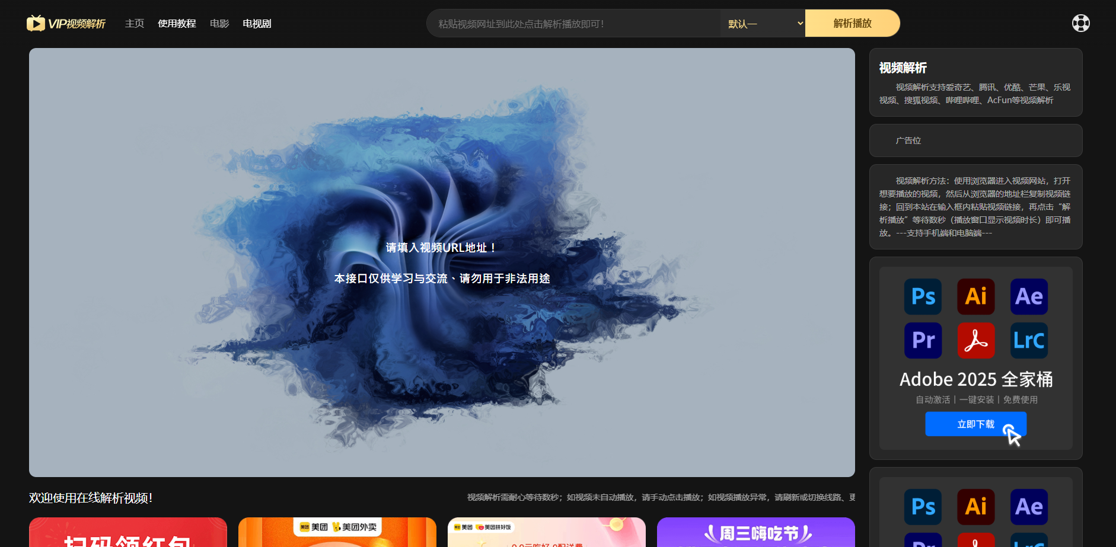Screen dimensions: 1116x547
Task: Open the 默认一 line selector dropdown
Action: (763, 24)
